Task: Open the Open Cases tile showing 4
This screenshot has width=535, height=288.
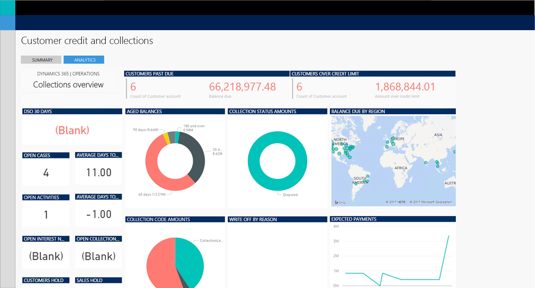Action: pos(46,172)
